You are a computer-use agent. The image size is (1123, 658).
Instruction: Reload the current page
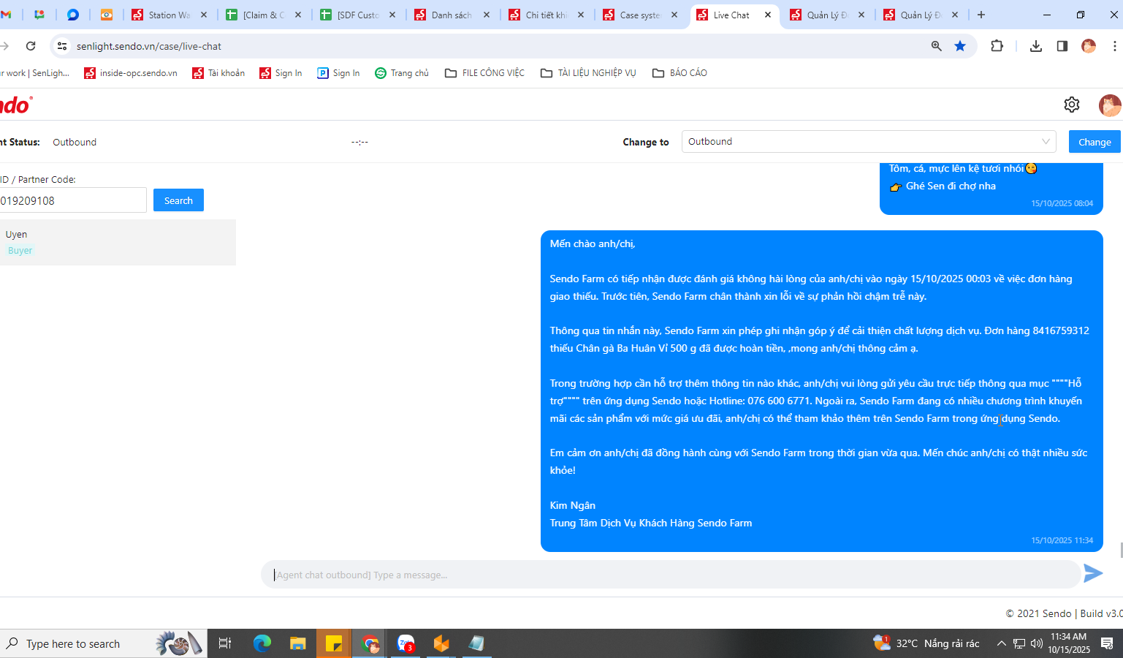coord(31,46)
